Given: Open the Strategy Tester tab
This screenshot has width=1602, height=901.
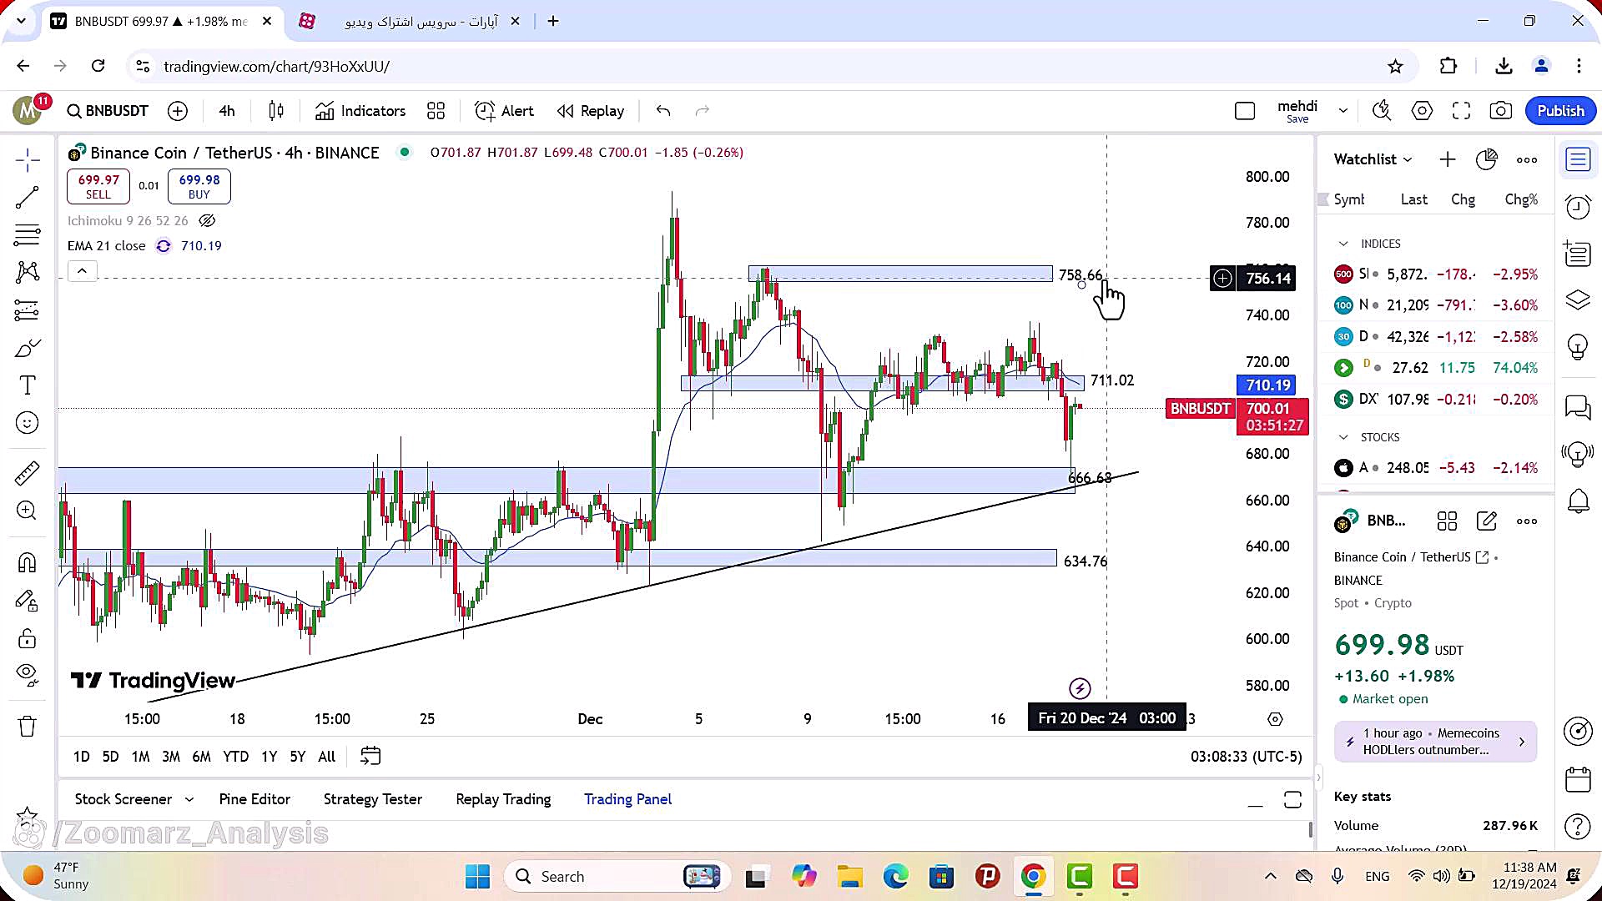Looking at the screenshot, I should point(373,799).
